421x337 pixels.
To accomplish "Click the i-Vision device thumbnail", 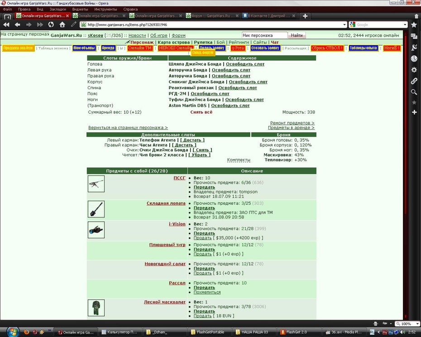I will pyautogui.click(x=96, y=230).
